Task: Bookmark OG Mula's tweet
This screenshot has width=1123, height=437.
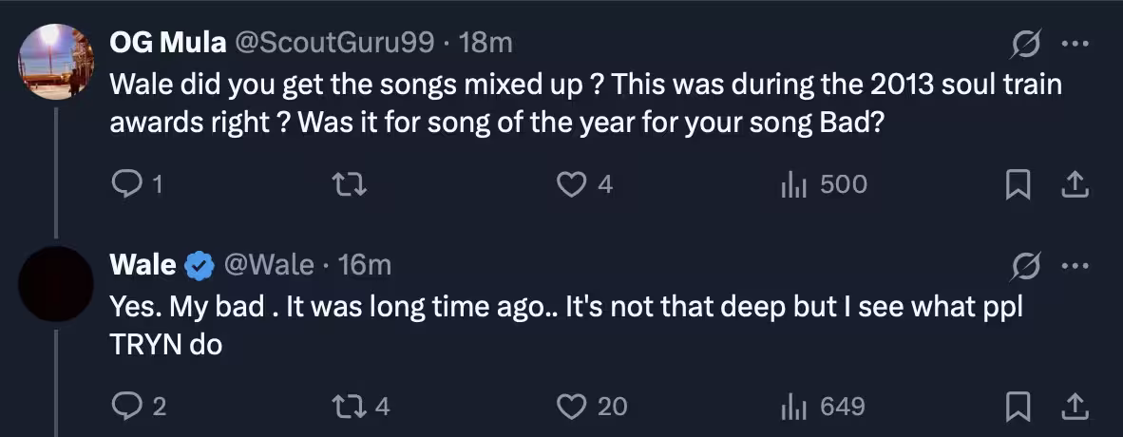Action: [1018, 184]
